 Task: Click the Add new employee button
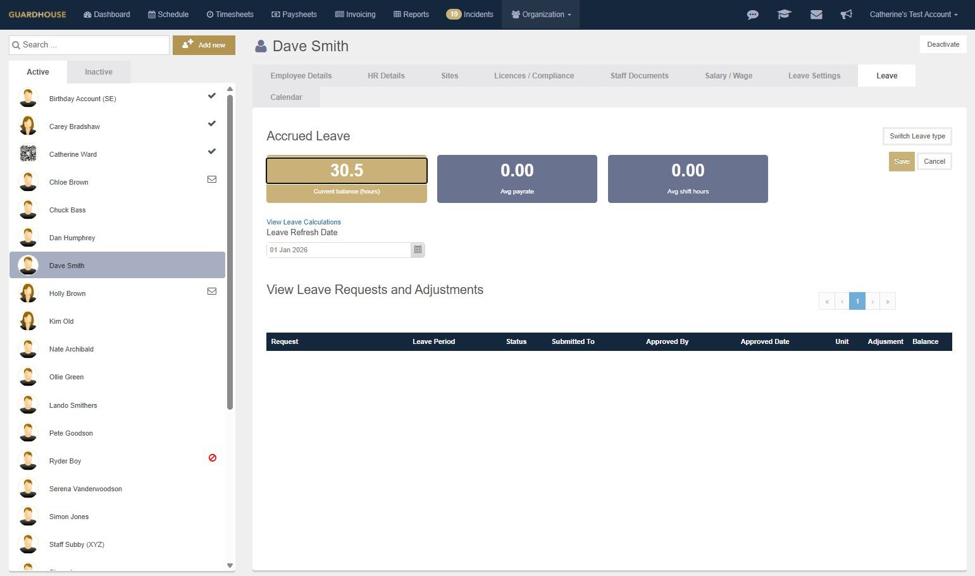[204, 45]
